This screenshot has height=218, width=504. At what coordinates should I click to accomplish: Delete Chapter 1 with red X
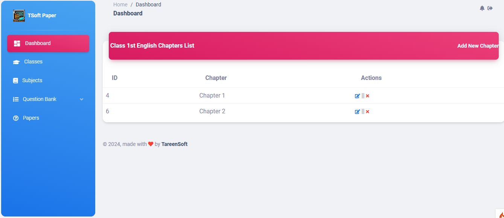click(x=368, y=96)
